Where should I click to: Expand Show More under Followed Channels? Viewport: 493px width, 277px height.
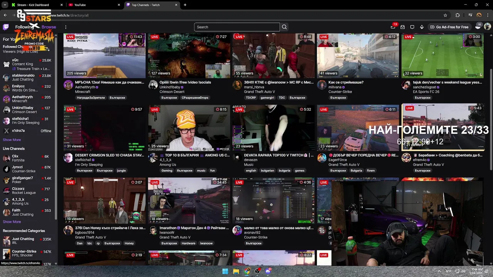(12, 140)
